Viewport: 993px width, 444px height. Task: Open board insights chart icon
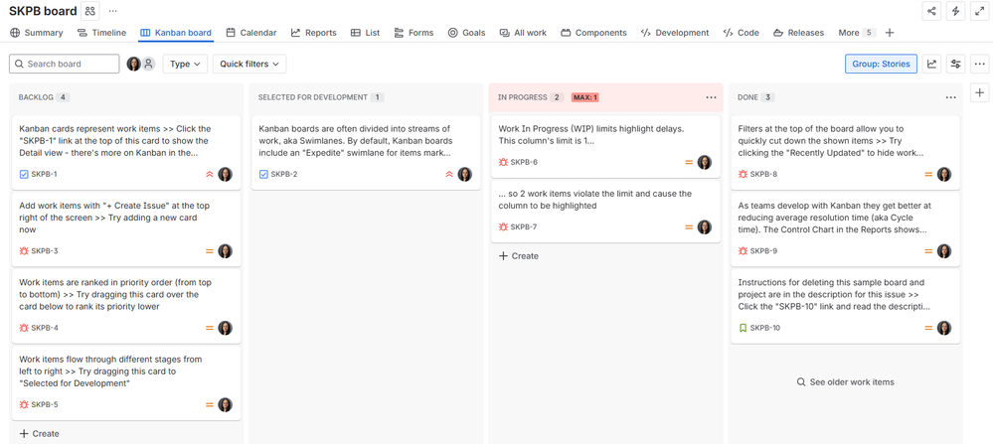pyautogui.click(x=931, y=64)
